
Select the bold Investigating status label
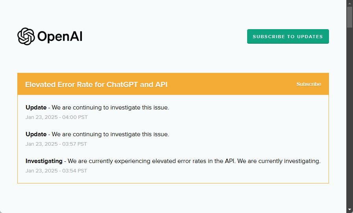44,161
